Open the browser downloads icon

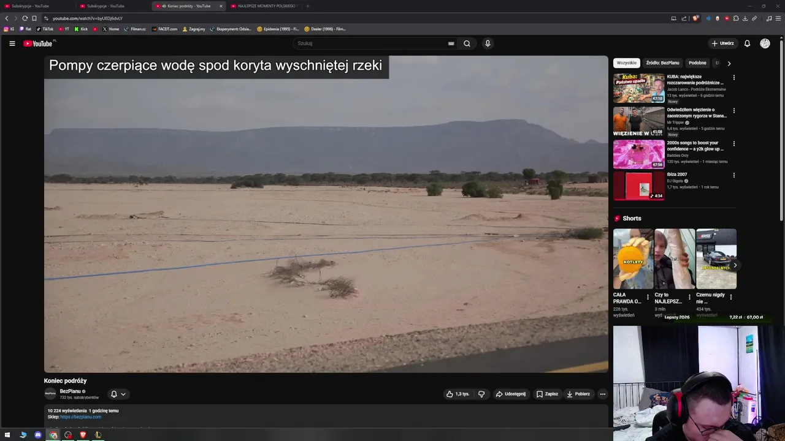(x=745, y=18)
